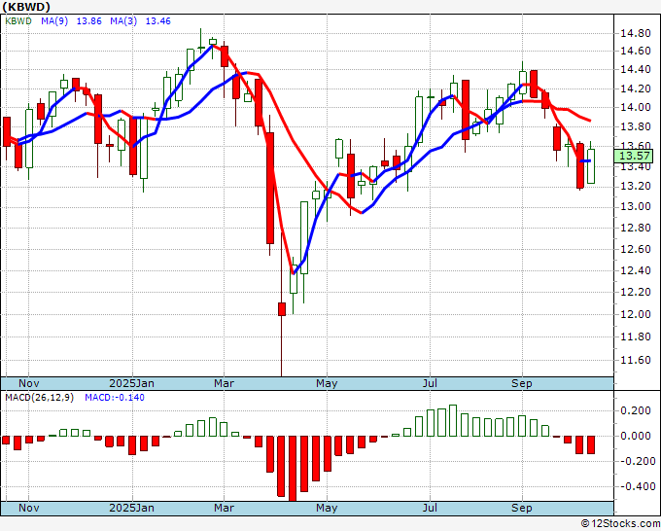Click the most recent hollow green candlestick
This screenshot has height=531, width=661.
591,166
